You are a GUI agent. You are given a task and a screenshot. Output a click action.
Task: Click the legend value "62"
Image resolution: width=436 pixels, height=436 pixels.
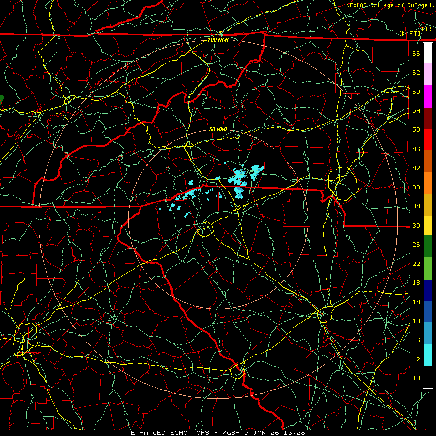click(x=416, y=72)
